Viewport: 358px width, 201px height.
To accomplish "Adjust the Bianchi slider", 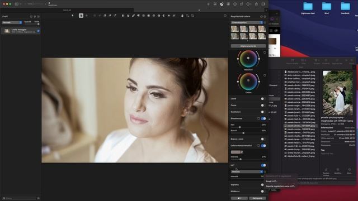I will pos(248,133).
